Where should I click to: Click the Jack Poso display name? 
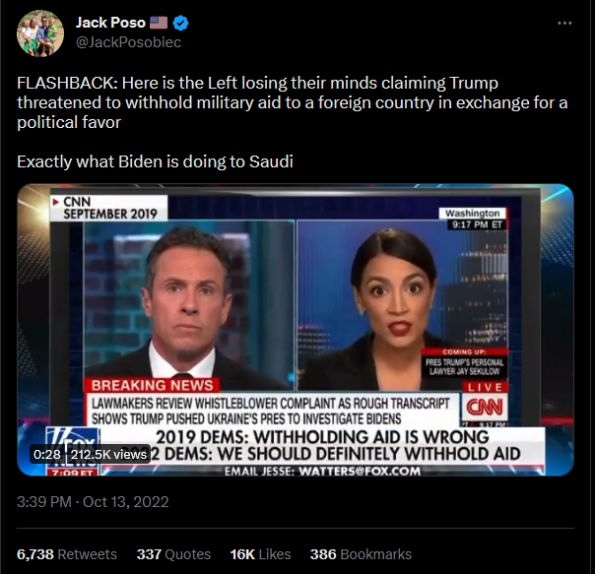110,23
